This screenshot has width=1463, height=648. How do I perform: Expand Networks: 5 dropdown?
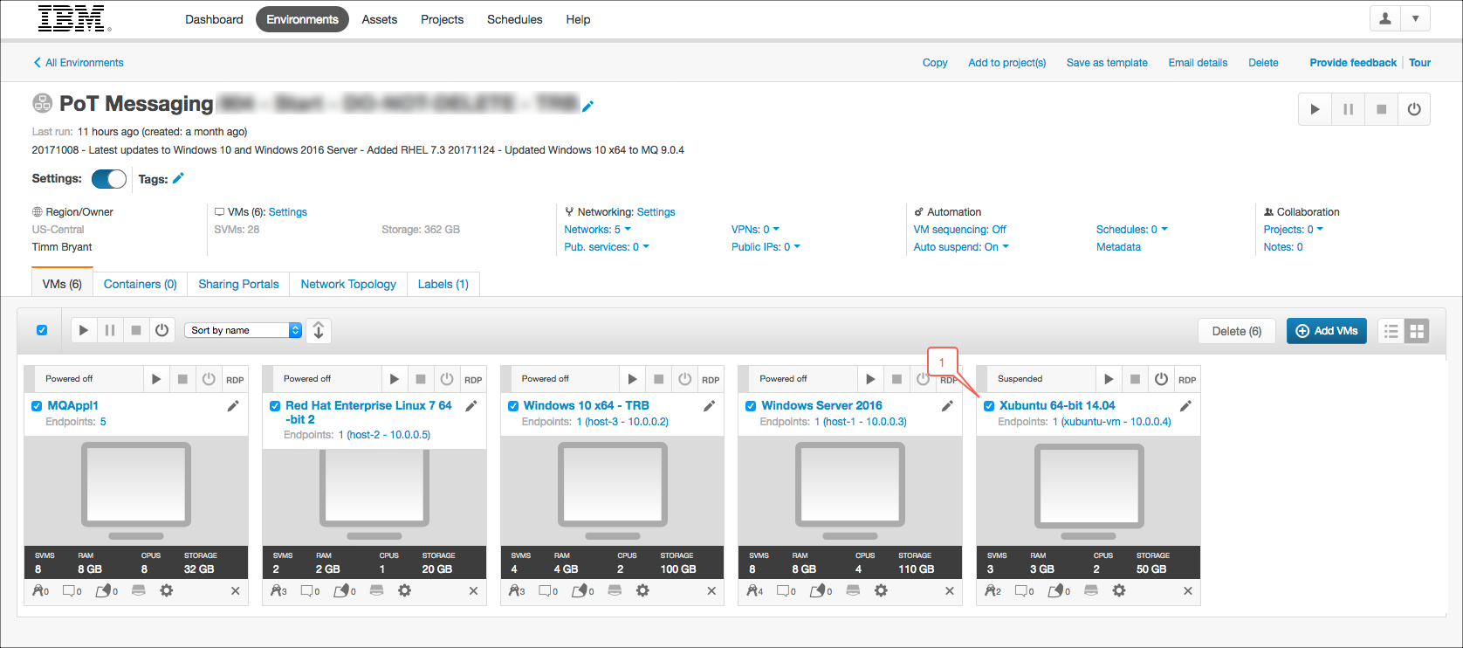tap(597, 230)
